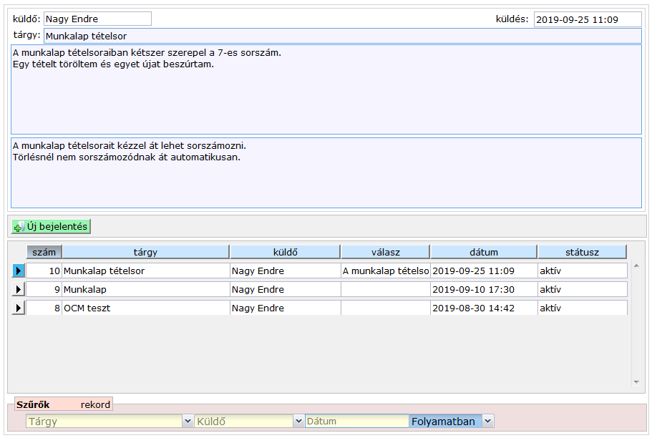Click the green plus icon on Új bejelentés
Screen dimensions: 652x438
click(19, 227)
